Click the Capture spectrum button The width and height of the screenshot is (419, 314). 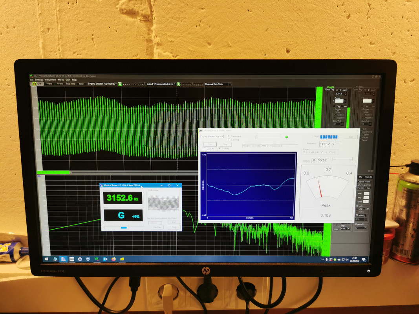coord(364,185)
